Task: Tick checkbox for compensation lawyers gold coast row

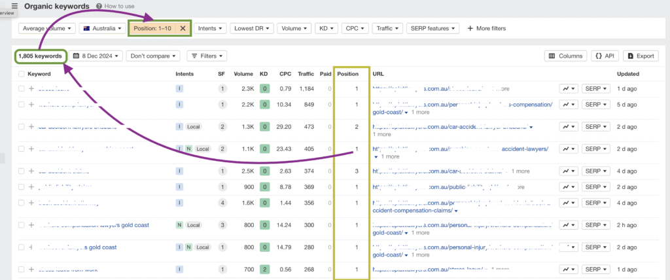Action: point(21,225)
